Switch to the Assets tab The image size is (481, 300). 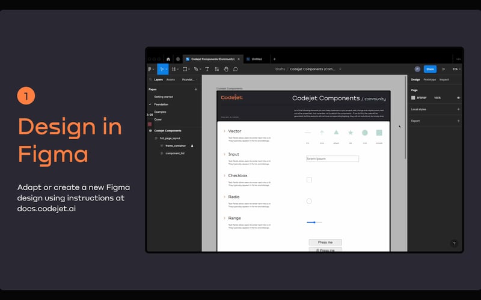click(171, 80)
